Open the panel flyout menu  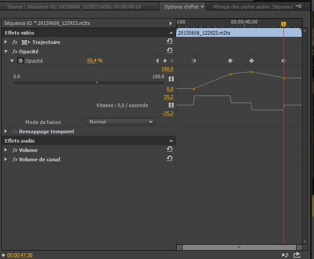tap(298, 6)
